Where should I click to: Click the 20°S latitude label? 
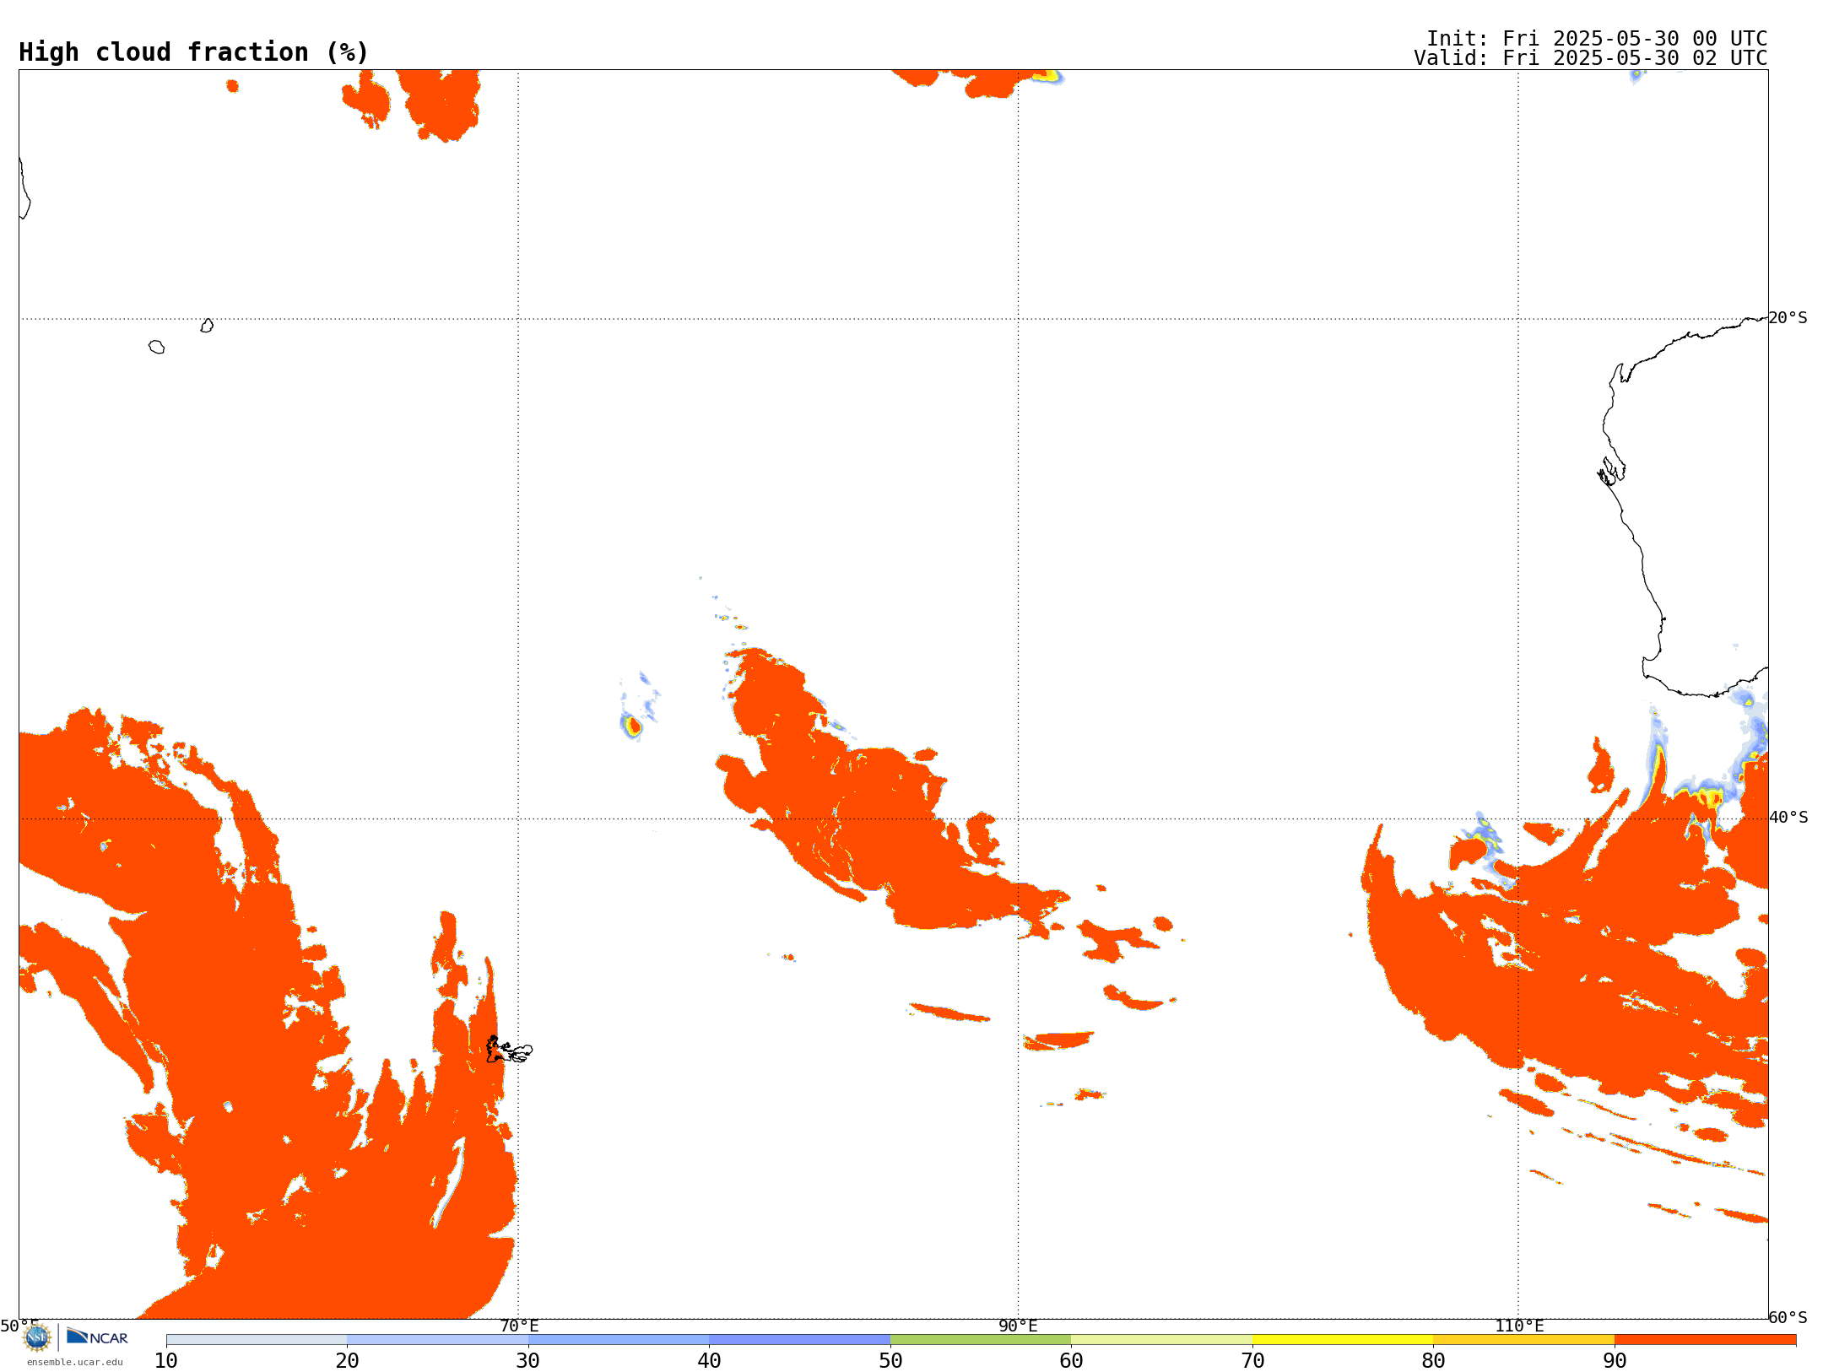(1788, 318)
